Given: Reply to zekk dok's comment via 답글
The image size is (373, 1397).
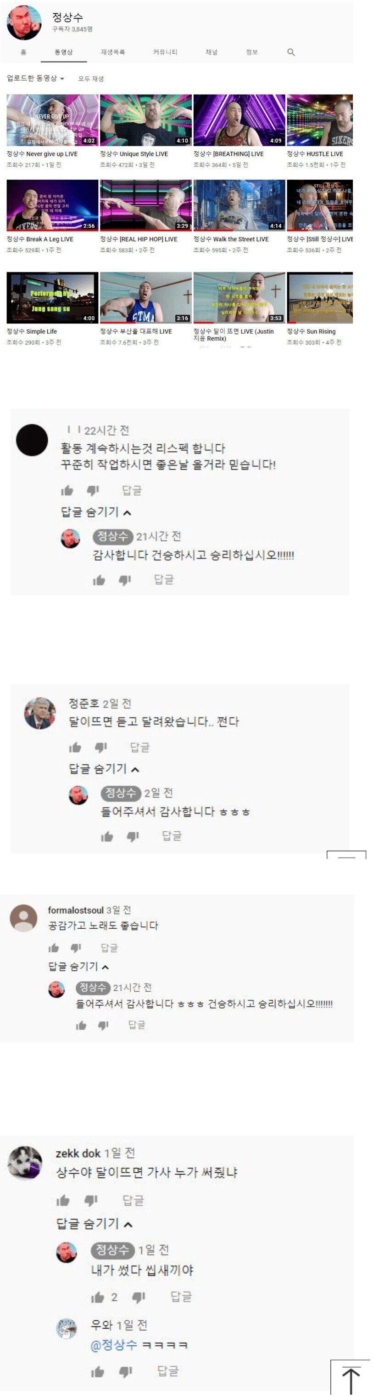Looking at the screenshot, I should (133, 1200).
